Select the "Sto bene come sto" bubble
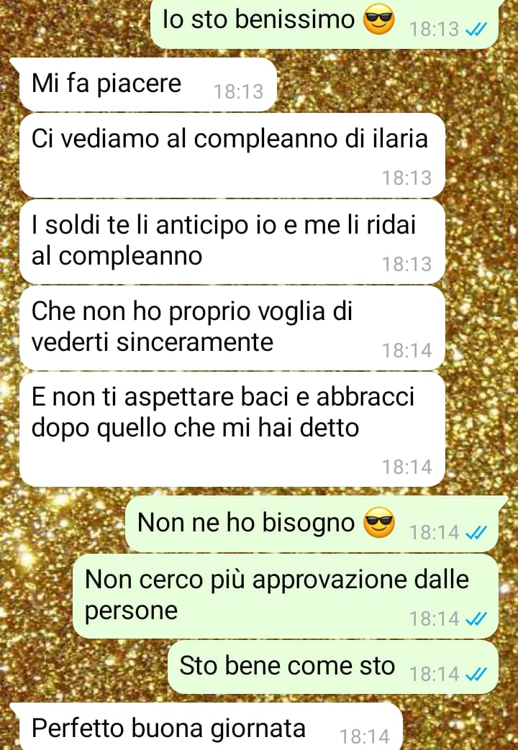Image resolution: width=518 pixels, height=750 pixels. pos(333,667)
